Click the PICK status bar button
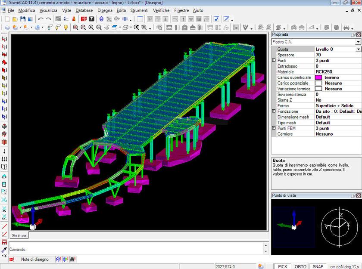 click(282, 266)
